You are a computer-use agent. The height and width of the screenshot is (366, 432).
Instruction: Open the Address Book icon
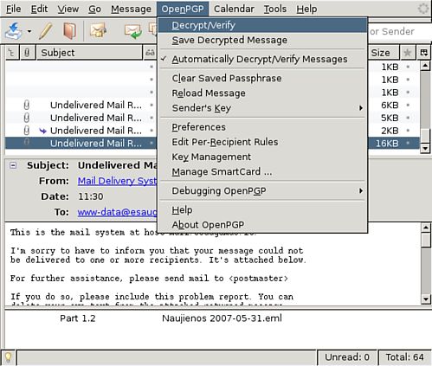point(70,31)
